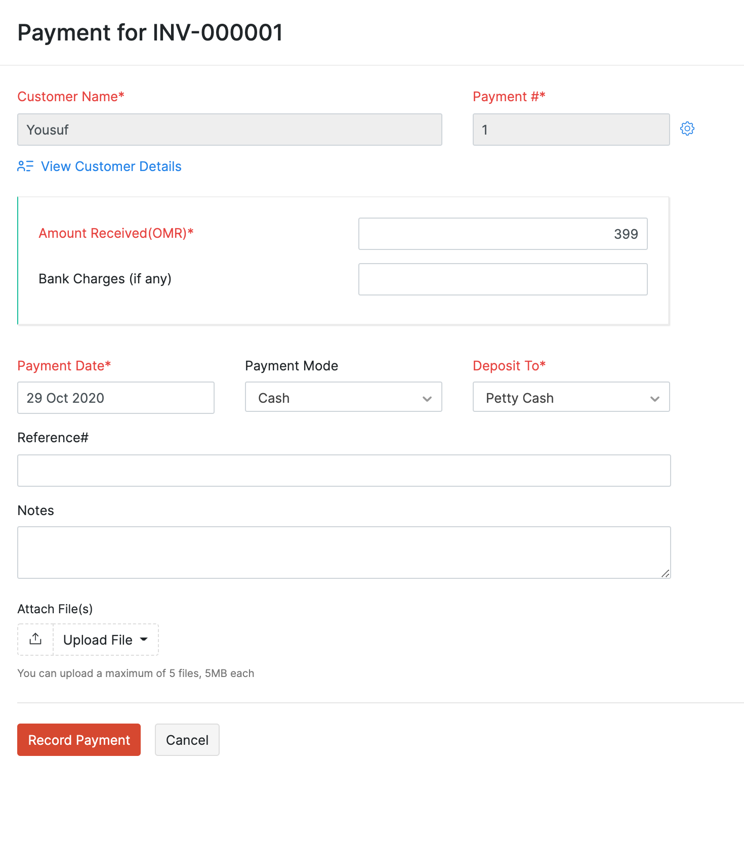The width and height of the screenshot is (744, 846).
Task: Open the Petty Cash deposit dropdown
Action: pos(570,397)
